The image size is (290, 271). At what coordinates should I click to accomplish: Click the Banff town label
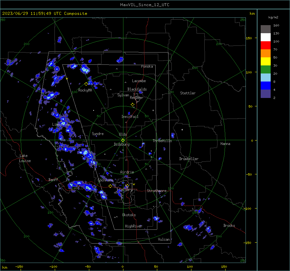point(53,179)
